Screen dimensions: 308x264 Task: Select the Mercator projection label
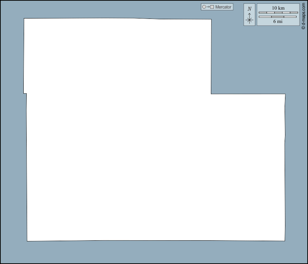point(223,7)
